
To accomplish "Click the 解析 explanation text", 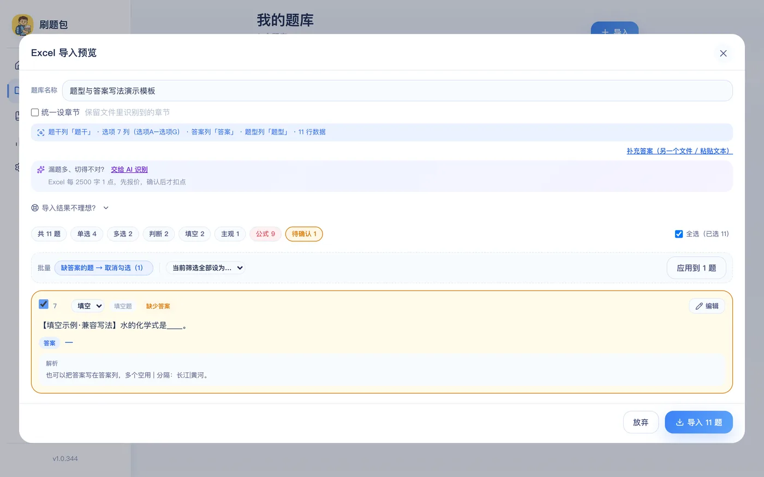I will coord(127,375).
